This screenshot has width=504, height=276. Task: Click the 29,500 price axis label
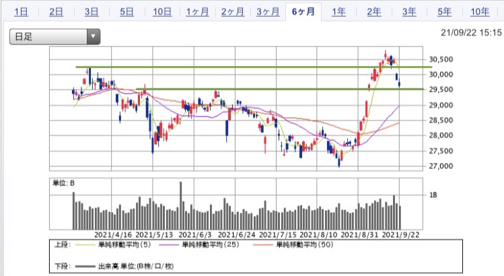click(441, 90)
